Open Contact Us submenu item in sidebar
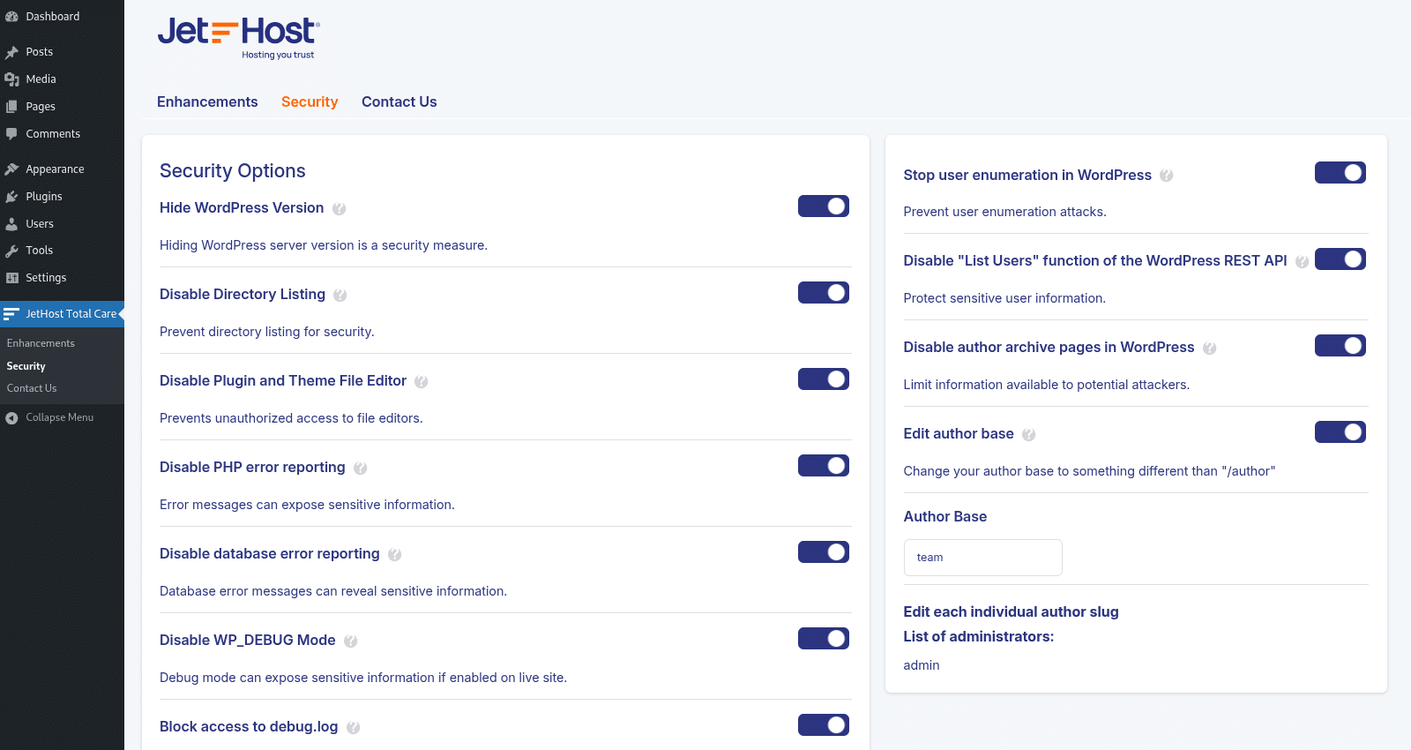The width and height of the screenshot is (1411, 750). tap(32, 388)
